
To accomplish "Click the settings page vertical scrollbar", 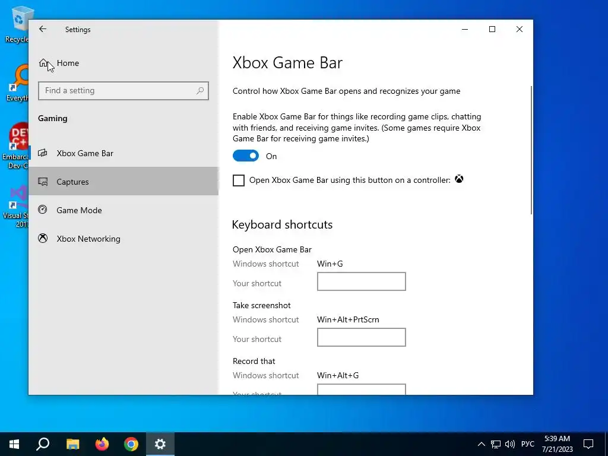I will pos(531,150).
